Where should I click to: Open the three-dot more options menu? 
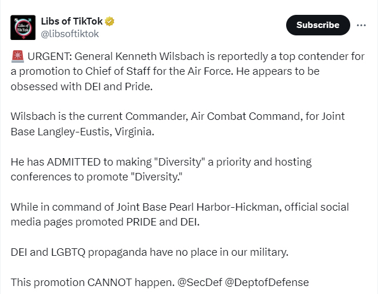pos(361,25)
